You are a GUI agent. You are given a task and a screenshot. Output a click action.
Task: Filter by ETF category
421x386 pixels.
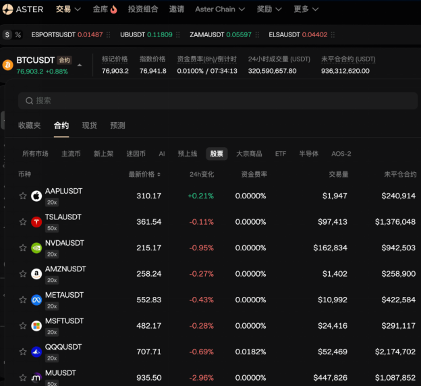click(x=281, y=154)
